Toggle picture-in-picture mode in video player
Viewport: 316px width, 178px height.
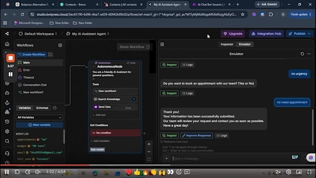point(299,172)
